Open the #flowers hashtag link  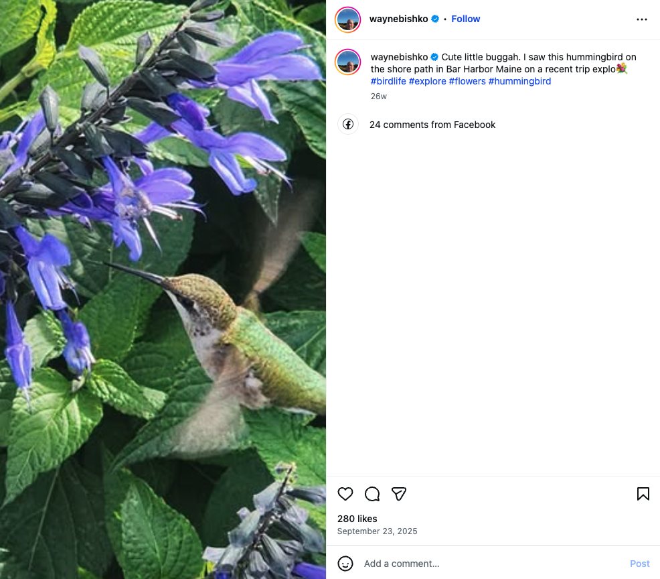(x=467, y=81)
